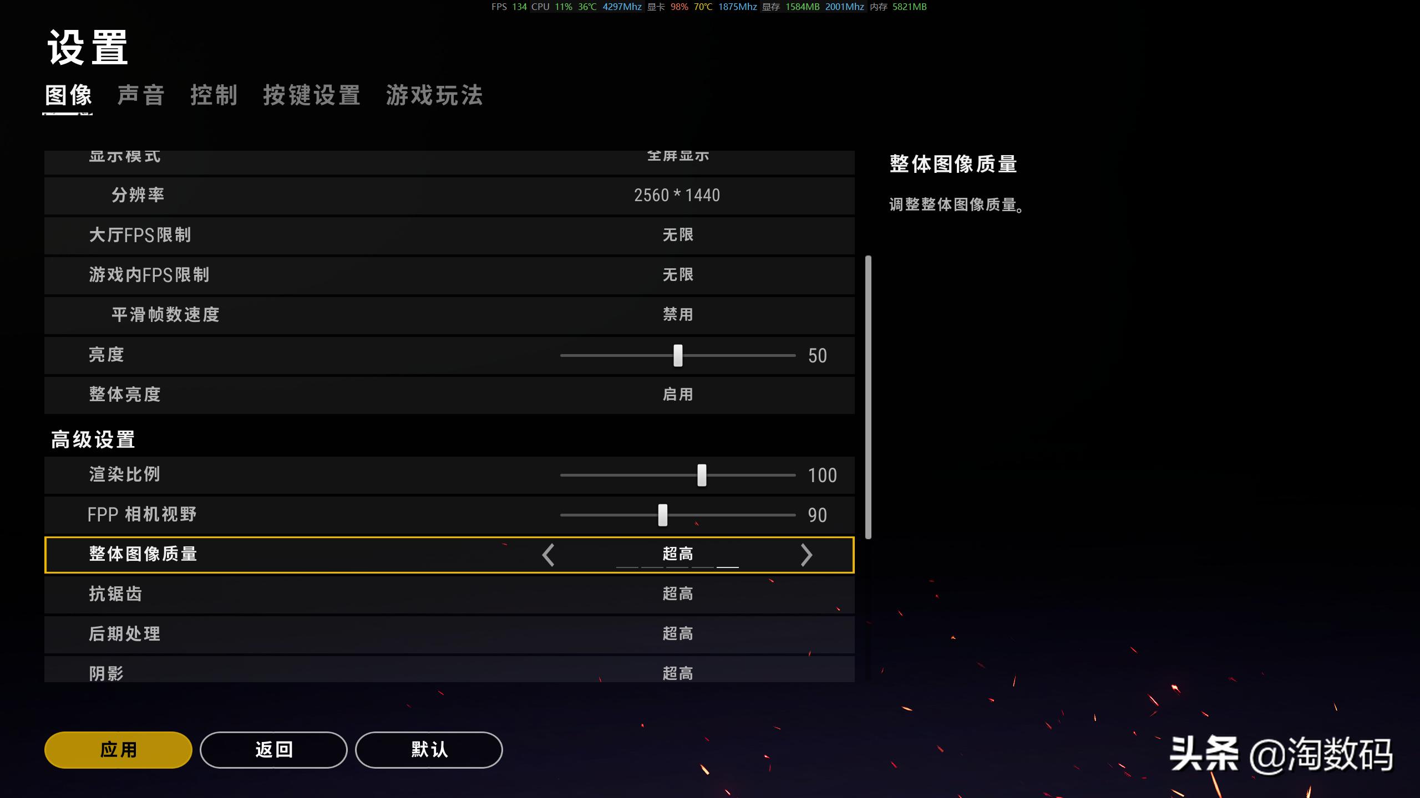1420x798 pixels.
Task: Toggle 整体亮度 currently set to 启用
Action: click(678, 395)
